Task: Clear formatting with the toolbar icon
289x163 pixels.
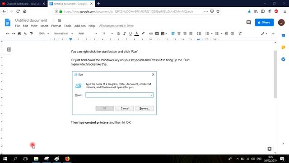Action: (240, 34)
